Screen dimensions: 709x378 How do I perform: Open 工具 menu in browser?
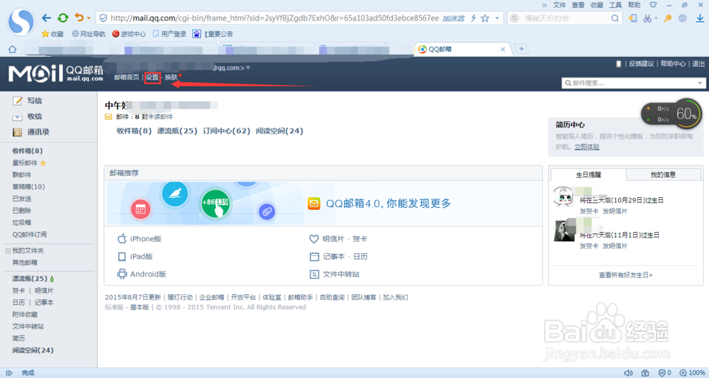[615, 5]
